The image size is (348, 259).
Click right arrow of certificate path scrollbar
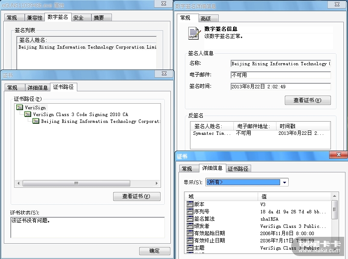(x=156, y=183)
